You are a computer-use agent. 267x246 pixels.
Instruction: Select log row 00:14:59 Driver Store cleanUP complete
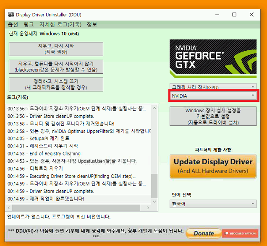(79, 191)
